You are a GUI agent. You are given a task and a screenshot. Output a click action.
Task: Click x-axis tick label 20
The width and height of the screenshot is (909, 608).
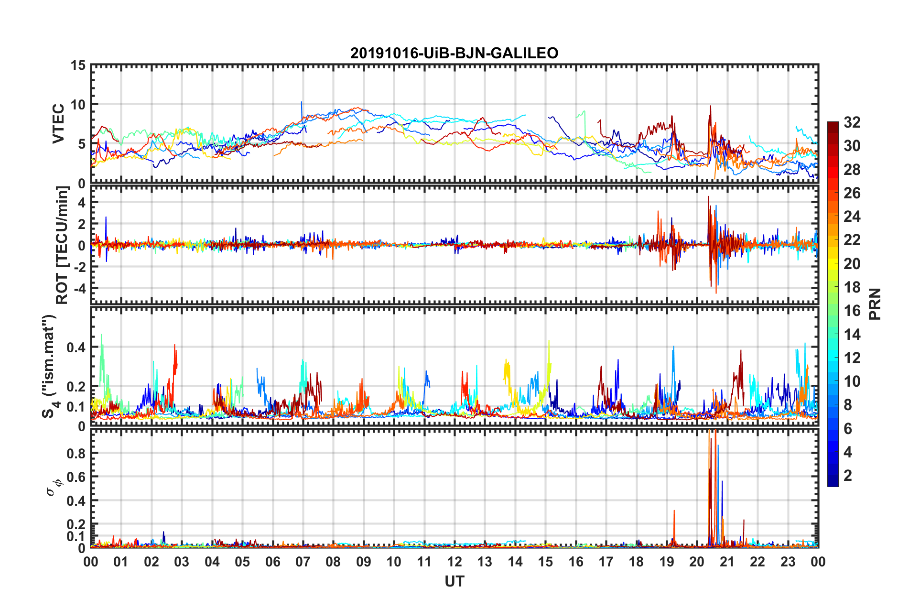pyautogui.click(x=697, y=562)
